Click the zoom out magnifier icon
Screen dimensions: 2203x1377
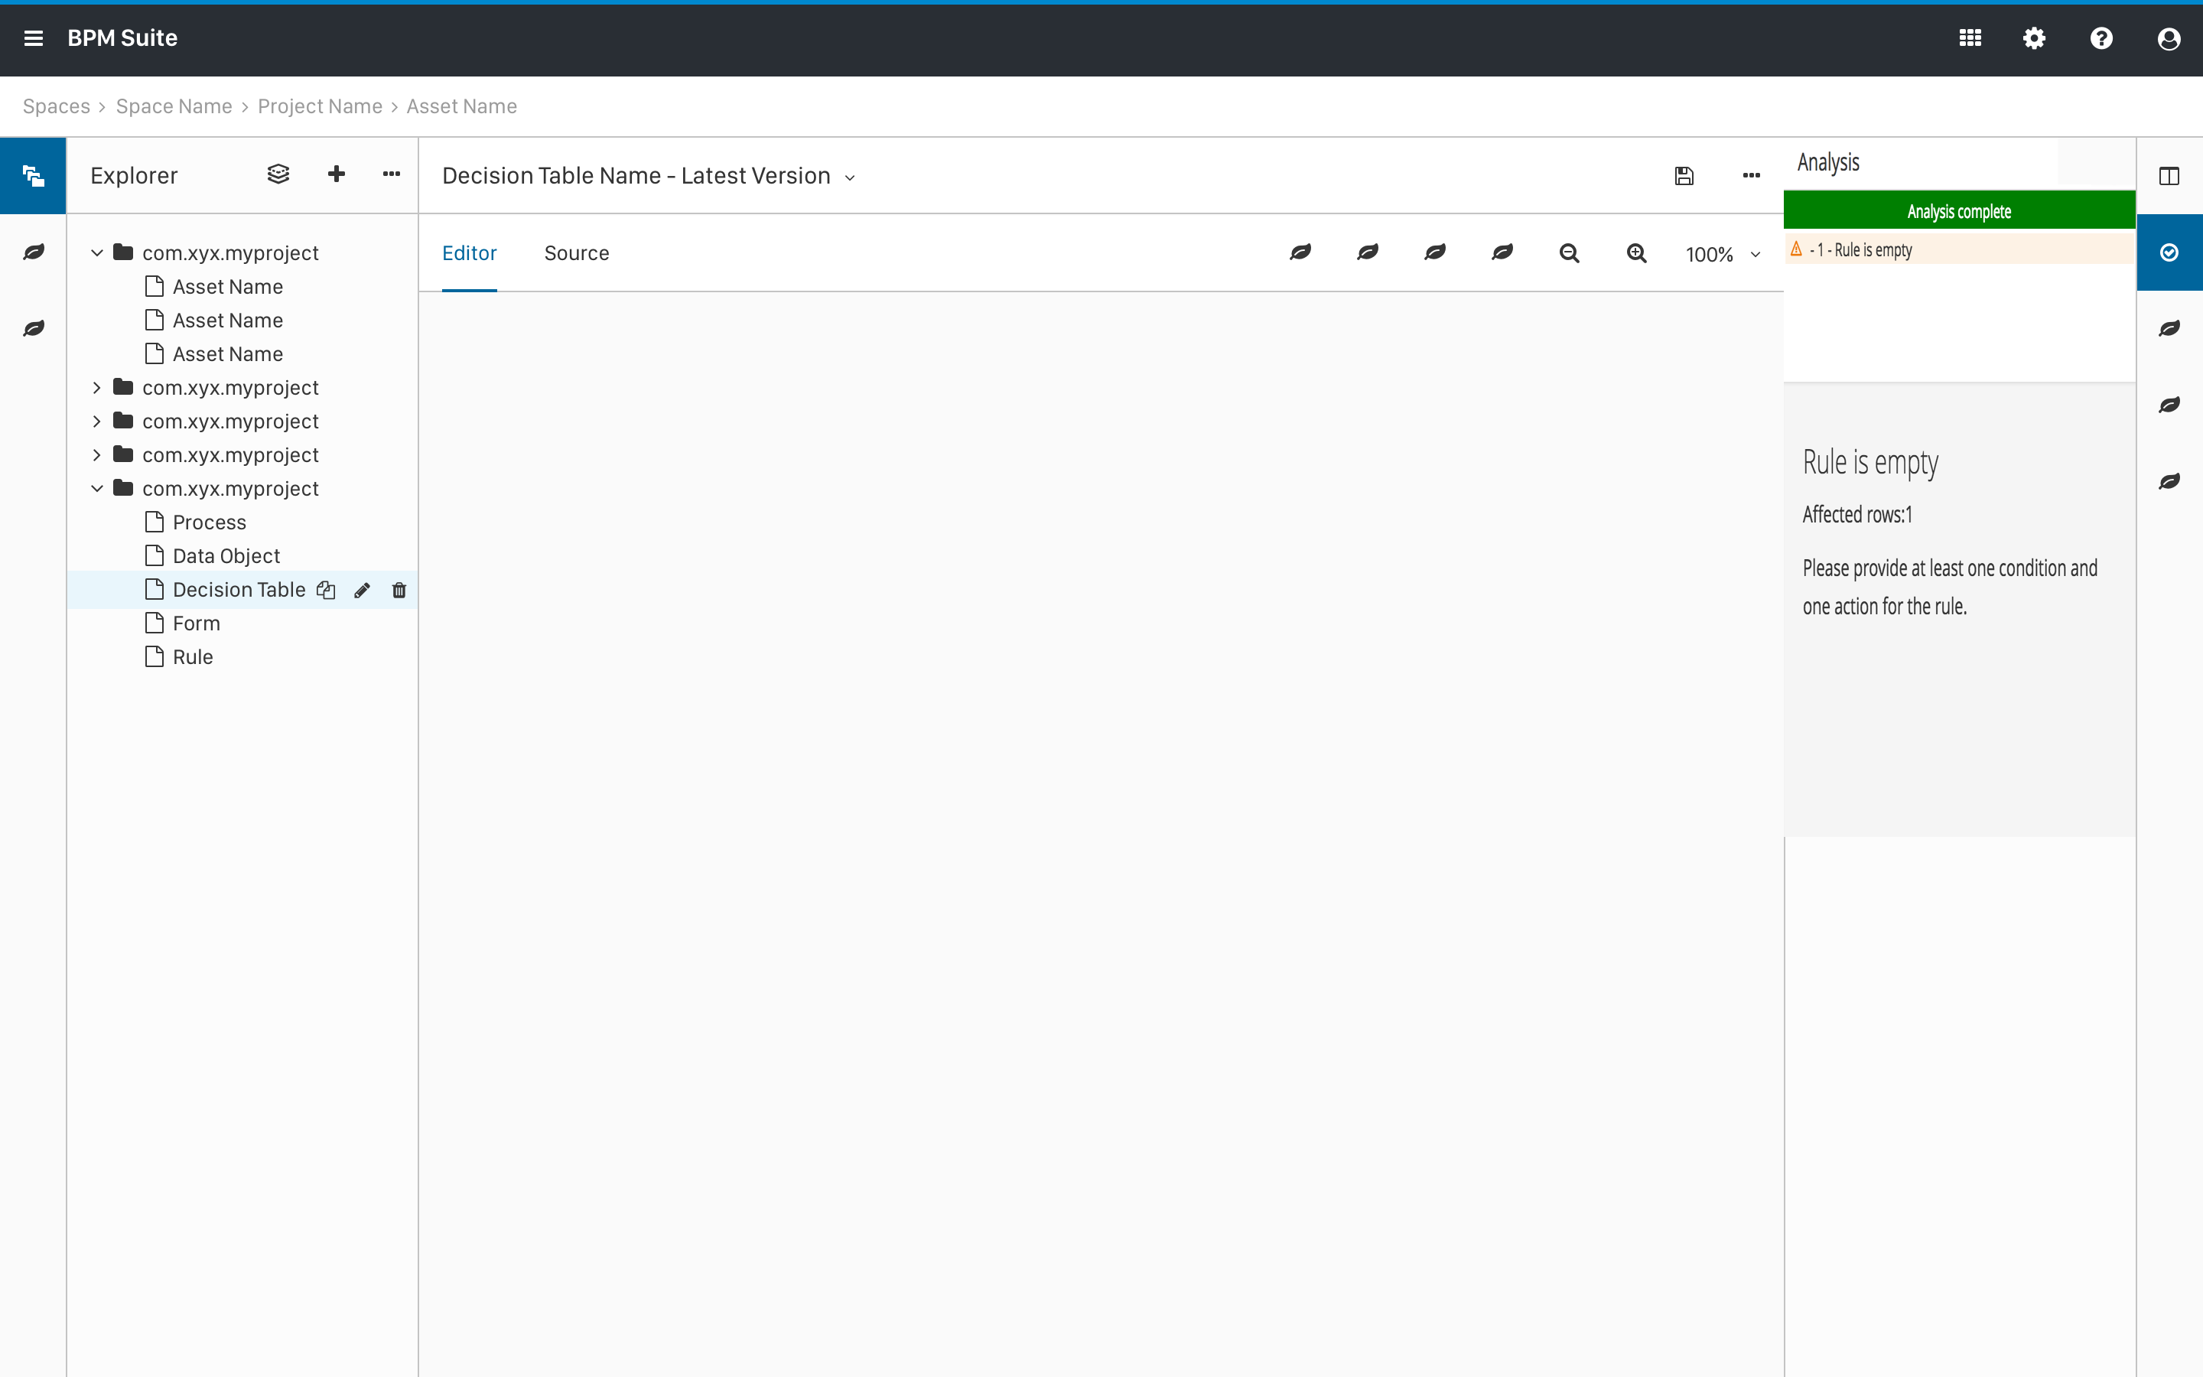tap(1569, 253)
